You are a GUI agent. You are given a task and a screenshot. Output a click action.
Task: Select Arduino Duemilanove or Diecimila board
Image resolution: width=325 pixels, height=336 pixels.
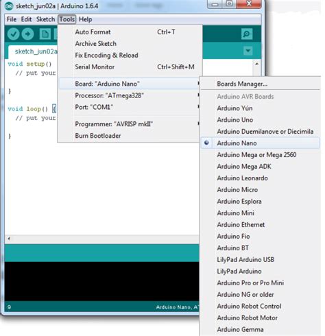(260, 132)
